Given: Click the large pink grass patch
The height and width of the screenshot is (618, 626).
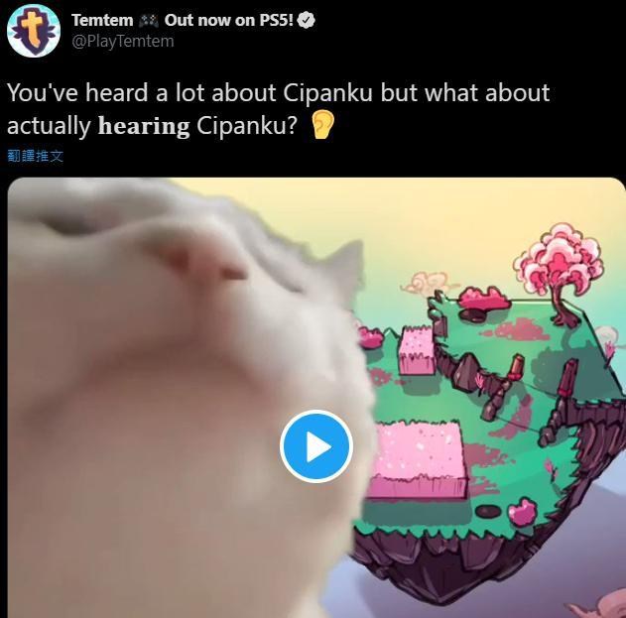Looking at the screenshot, I should (x=417, y=460).
